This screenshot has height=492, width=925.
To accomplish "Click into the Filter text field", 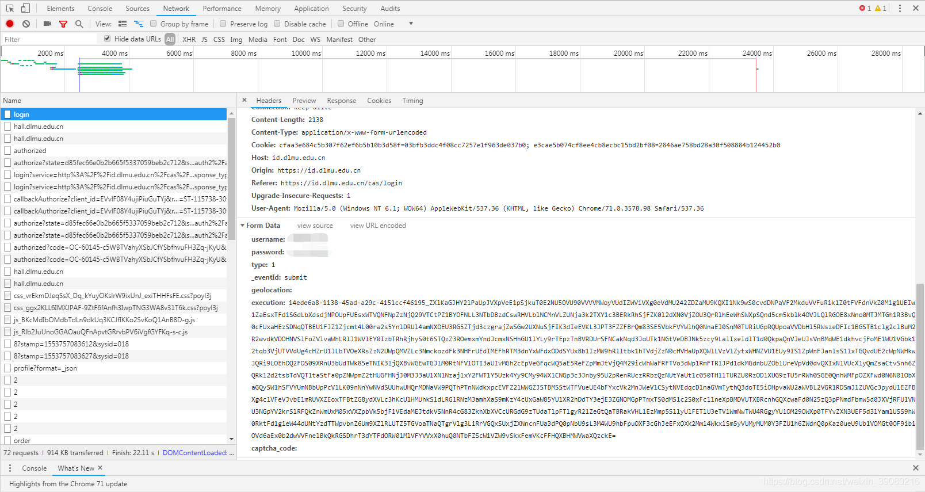I will 49,39.
